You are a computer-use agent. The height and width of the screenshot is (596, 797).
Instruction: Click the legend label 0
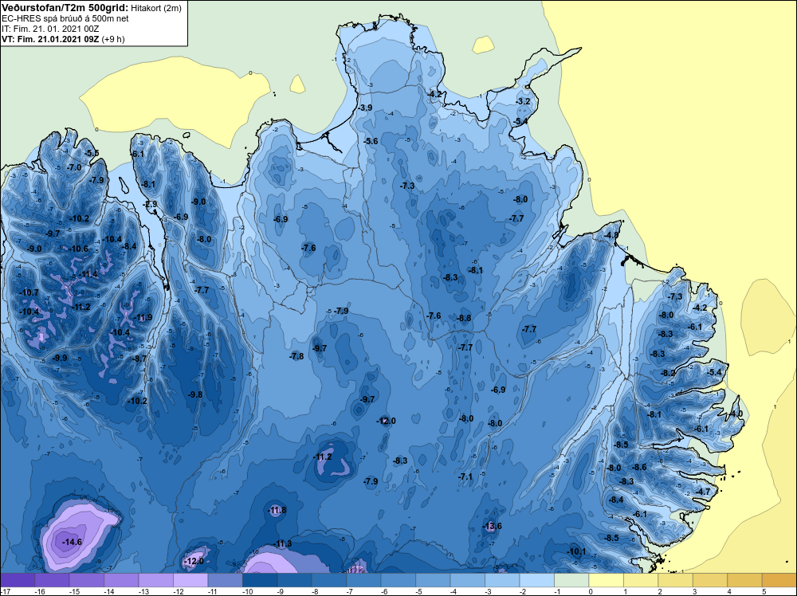pos(591,591)
